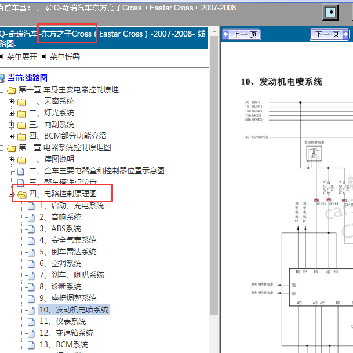The image size is (353, 353).
Task: Click the panel toggle arrow icon at top right
Action: tap(330, 12)
